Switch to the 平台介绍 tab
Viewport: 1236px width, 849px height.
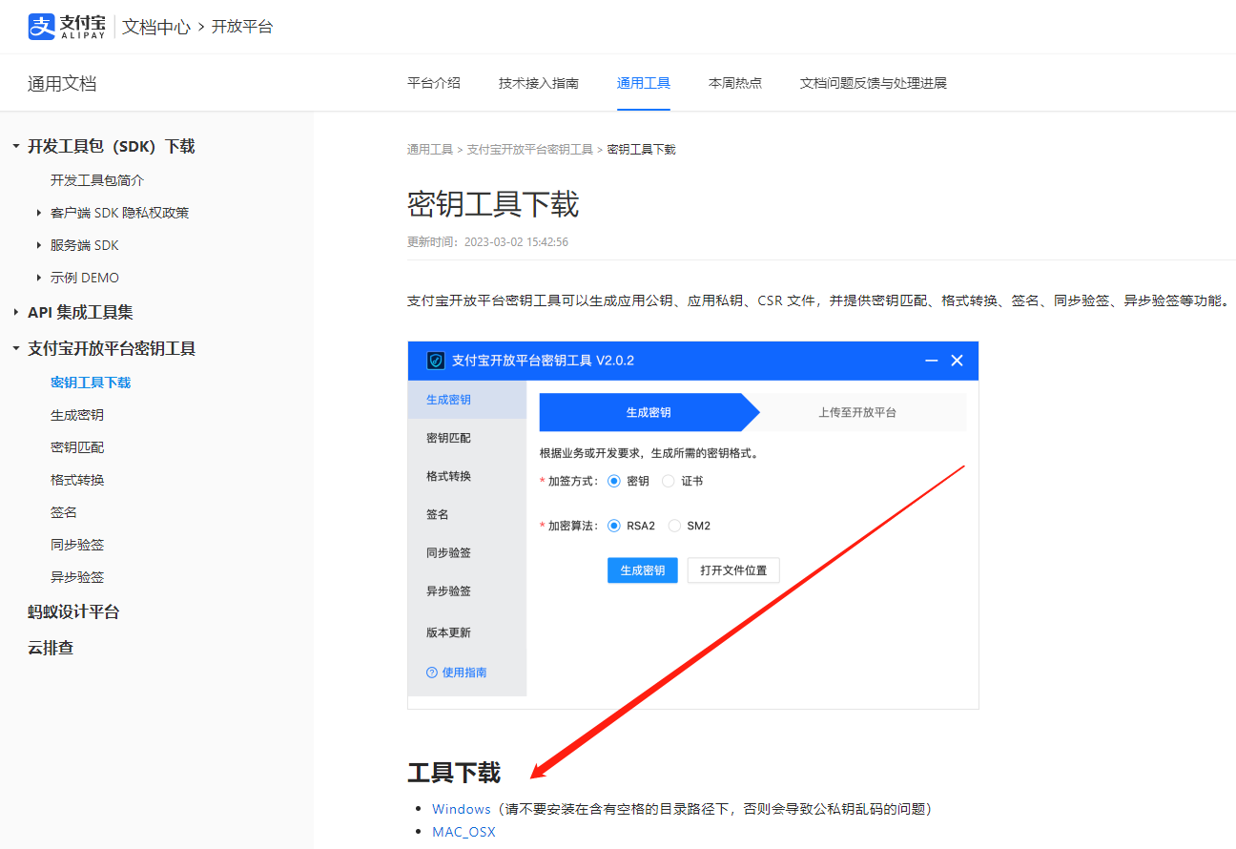point(434,83)
